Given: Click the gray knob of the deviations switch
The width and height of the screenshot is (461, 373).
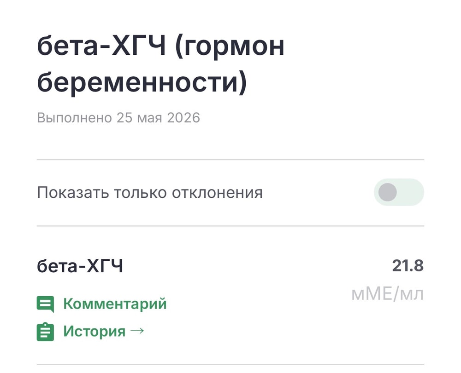Looking at the screenshot, I should [x=388, y=192].
